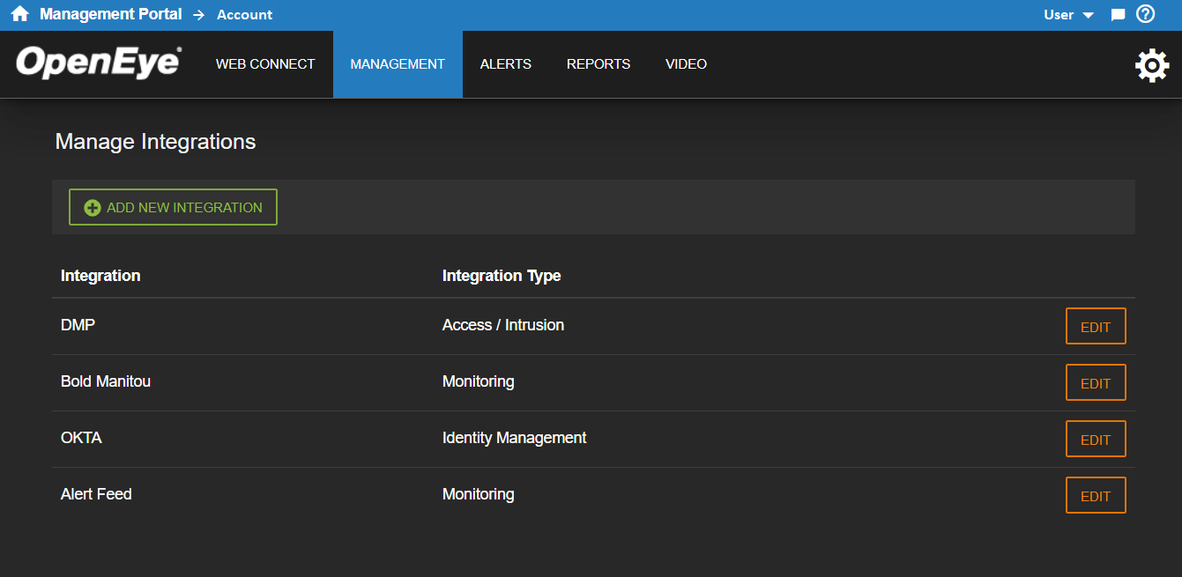This screenshot has width=1182, height=577.
Task: Click the green plus icon on Add New Integration
Action: [93, 207]
